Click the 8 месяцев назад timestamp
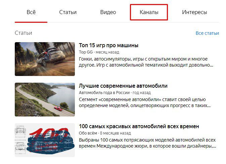This screenshot has height=164, width=226. [x=116, y=133]
